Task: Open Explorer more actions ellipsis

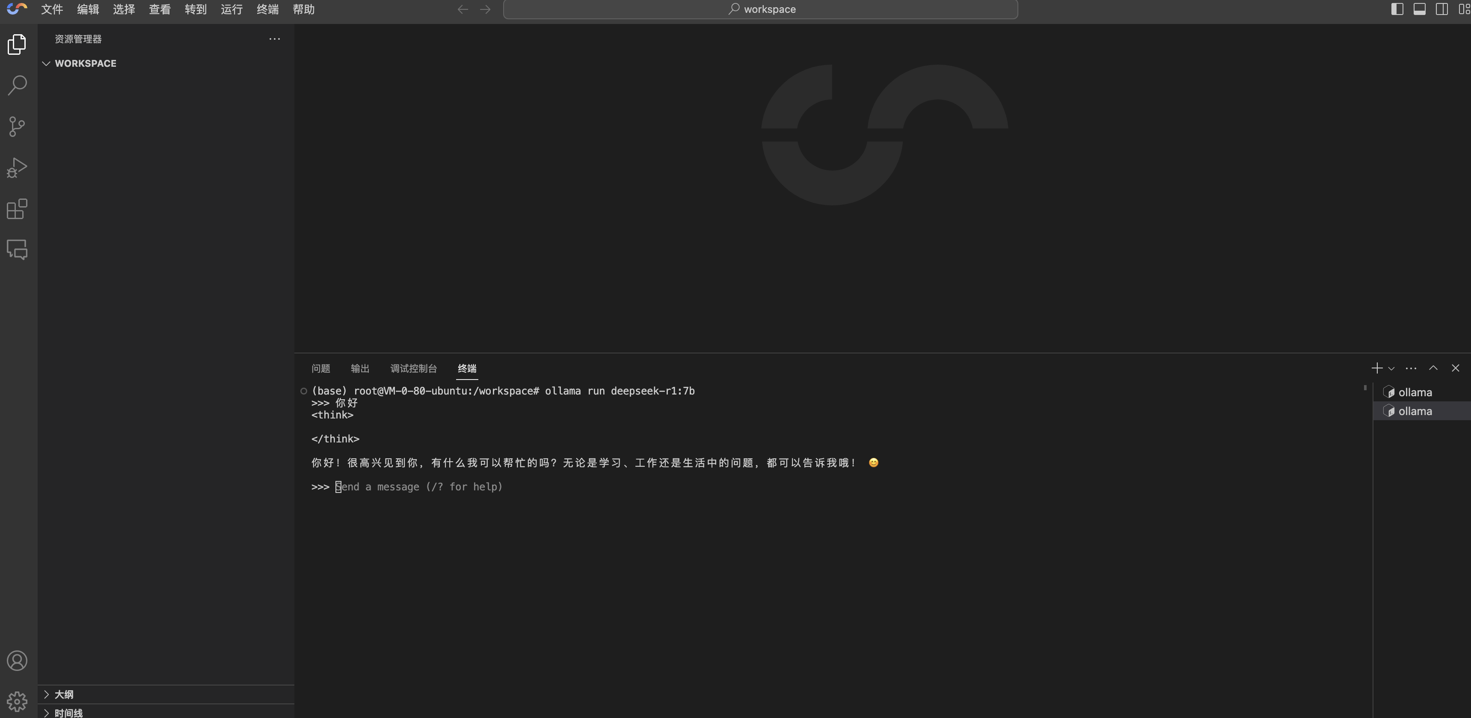Action: tap(275, 39)
